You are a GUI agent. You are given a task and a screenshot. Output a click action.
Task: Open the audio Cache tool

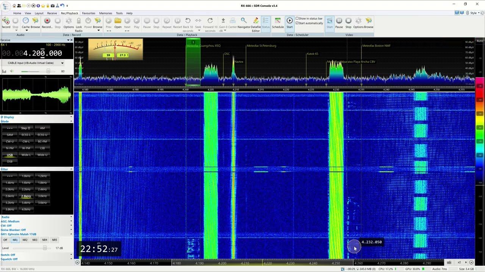pos(25,23)
